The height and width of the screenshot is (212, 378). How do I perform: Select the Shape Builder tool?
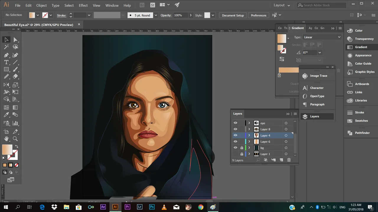(x=6, y=99)
